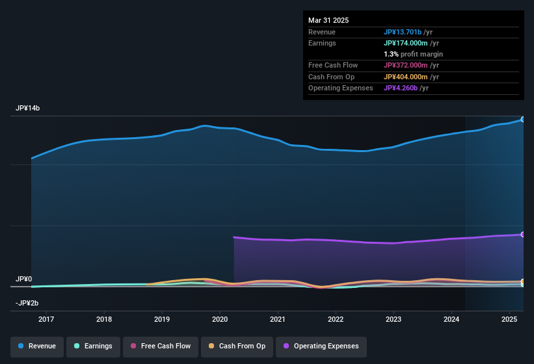This screenshot has height=364, width=534.
Task: Toggle the Revenue series legend button
Action: [x=37, y=346]
